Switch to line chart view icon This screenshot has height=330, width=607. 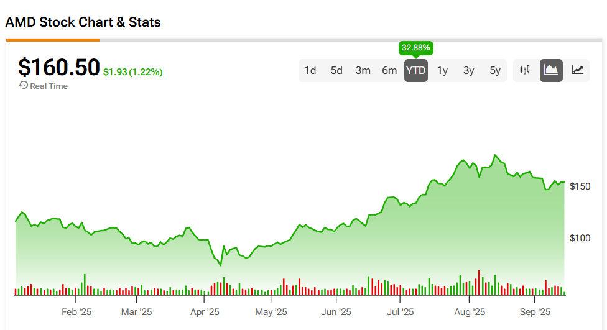(578, 70)
